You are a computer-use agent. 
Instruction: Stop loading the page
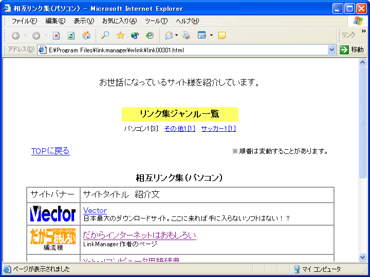coord(56,35)
